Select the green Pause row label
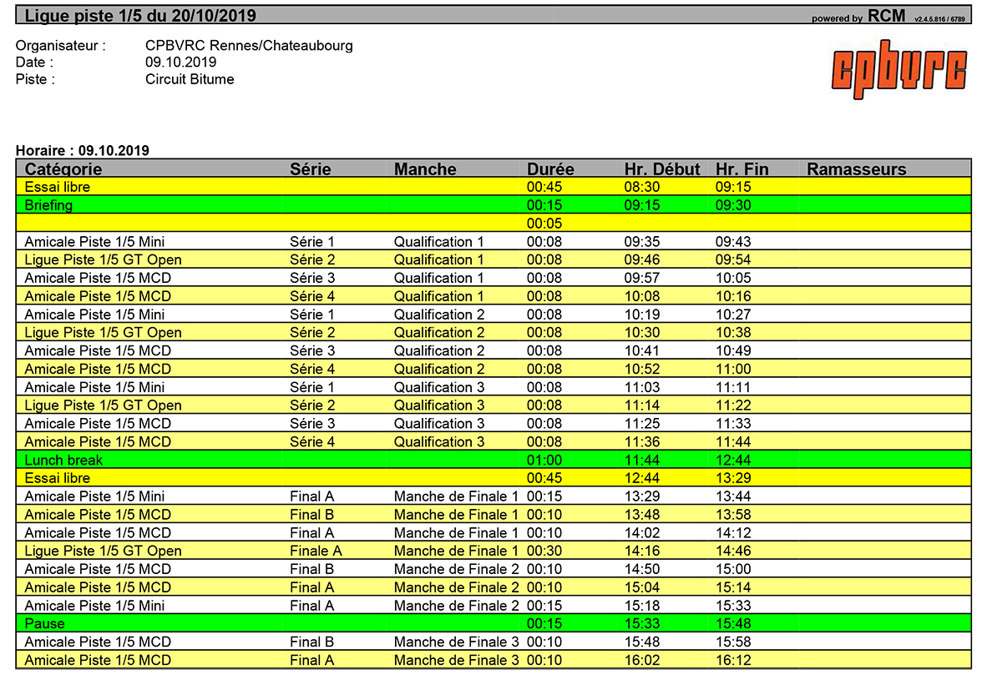1002x695 pixels. point(44,624)
